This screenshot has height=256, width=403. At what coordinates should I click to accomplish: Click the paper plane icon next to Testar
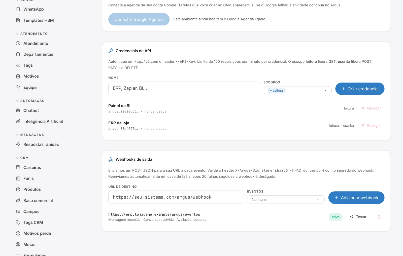click(x=352, y=217)
